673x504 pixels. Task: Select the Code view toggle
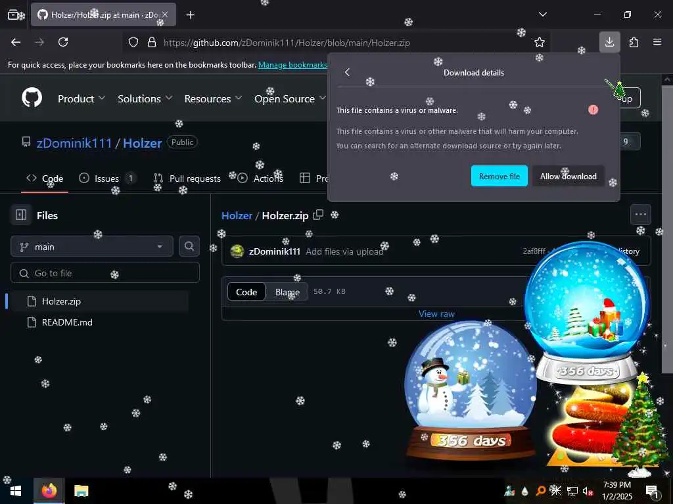(246, 292)
